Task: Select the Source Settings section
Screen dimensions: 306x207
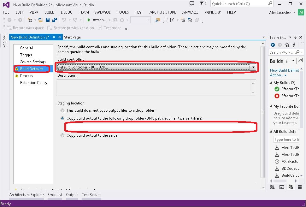Action: pos(33,62)
